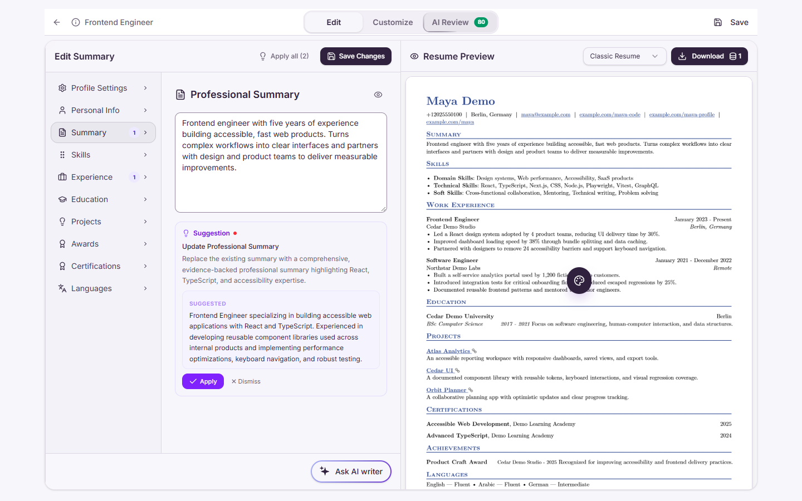Click the link icon next to Atlas Analytics
The height and width of the screenshot is (501, 802).
475,351
